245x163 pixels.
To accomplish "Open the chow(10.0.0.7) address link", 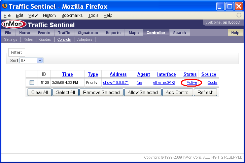I will point(116,83).
